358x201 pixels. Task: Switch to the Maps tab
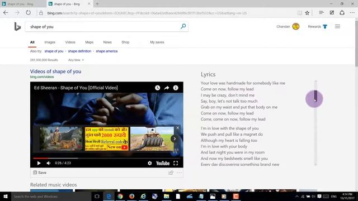(x=89, y=42)
